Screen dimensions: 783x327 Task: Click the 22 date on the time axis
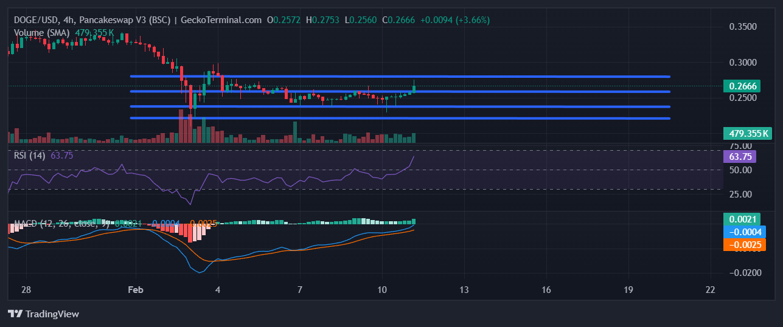pos(710,289)
